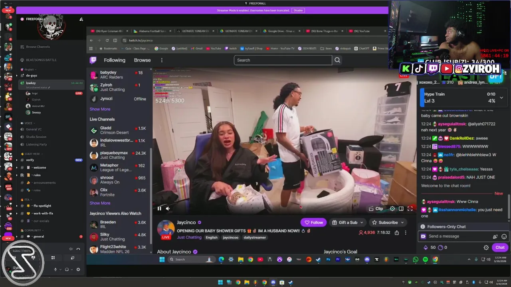
Task: Open the Following tab on Twitch
Action: [x=115, y=60]
